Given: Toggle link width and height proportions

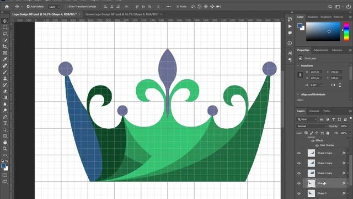Looking at the screenshot, I should (x=300, y=75).
